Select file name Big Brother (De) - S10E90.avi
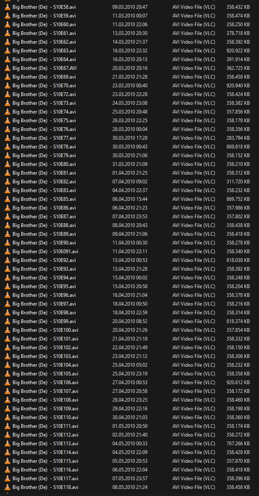 point(44,243)
